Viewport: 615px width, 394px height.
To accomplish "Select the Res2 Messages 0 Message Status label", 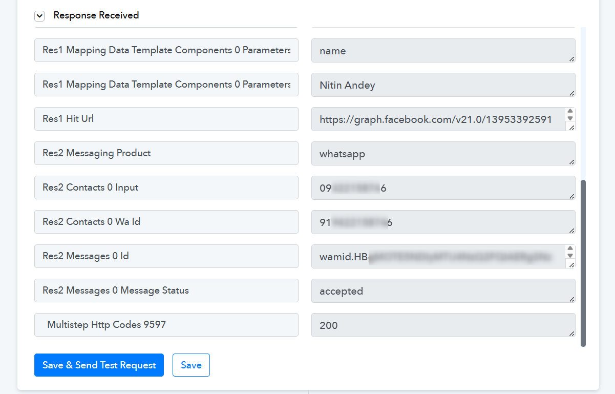I will [x=166, y=291].
